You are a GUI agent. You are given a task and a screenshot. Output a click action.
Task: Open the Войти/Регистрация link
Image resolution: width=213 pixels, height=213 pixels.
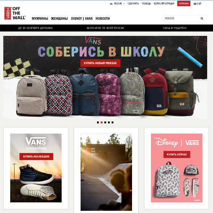click(x=164, y=4)
